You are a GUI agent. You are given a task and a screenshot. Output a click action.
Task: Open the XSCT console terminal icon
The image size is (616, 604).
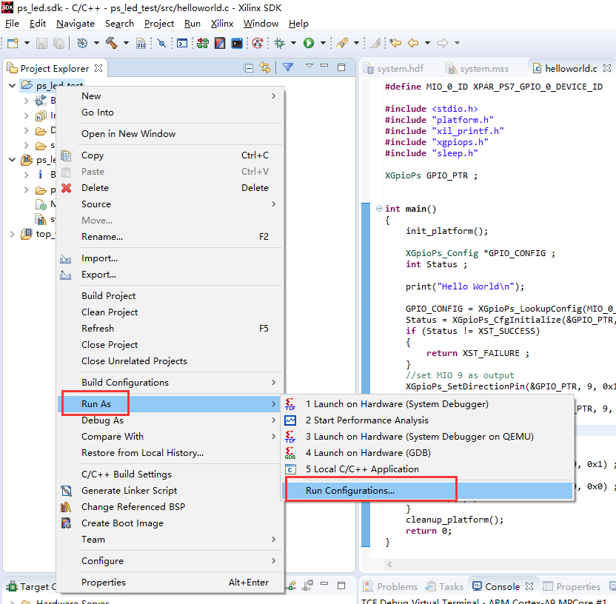182,43
